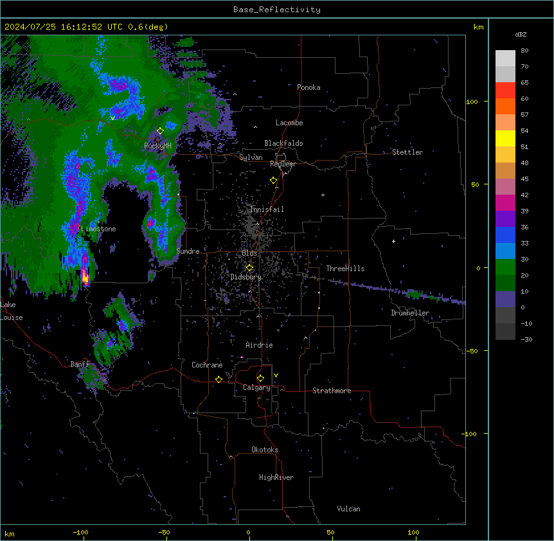Click the Stettler city label

click(407, 152)
